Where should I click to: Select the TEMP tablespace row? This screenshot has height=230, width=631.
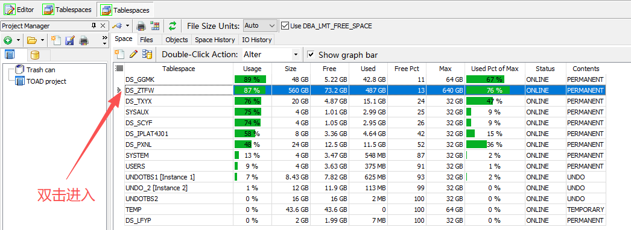[x=364, y=210]
